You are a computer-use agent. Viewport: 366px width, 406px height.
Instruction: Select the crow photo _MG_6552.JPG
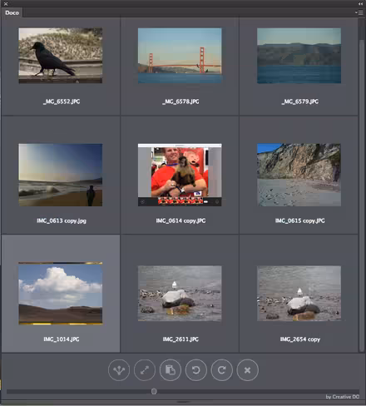pyautogui.click(x=61, y=56)
